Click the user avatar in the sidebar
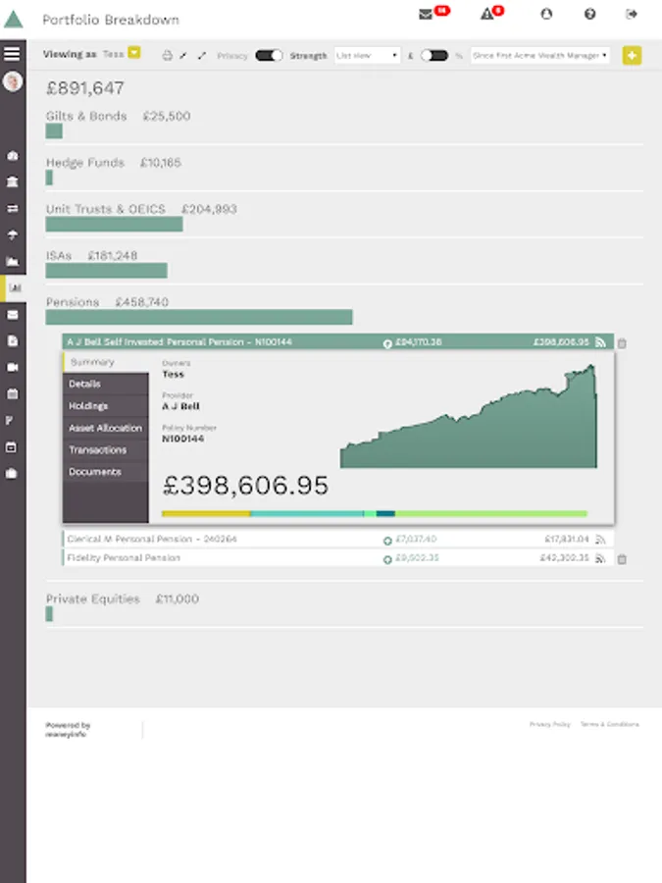The image size is (662, 883). 13,81
